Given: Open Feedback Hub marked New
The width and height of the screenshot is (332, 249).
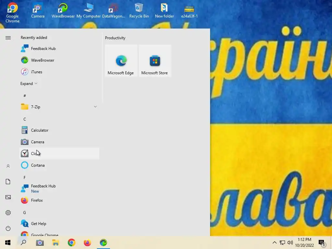Looking at the screenshot, I should [59, 188].
